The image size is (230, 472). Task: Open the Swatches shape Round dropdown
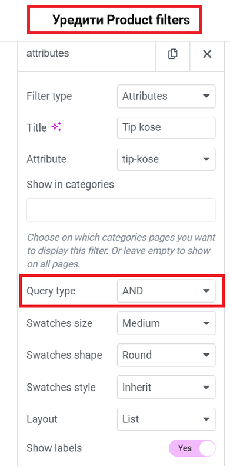click(166, 355)
